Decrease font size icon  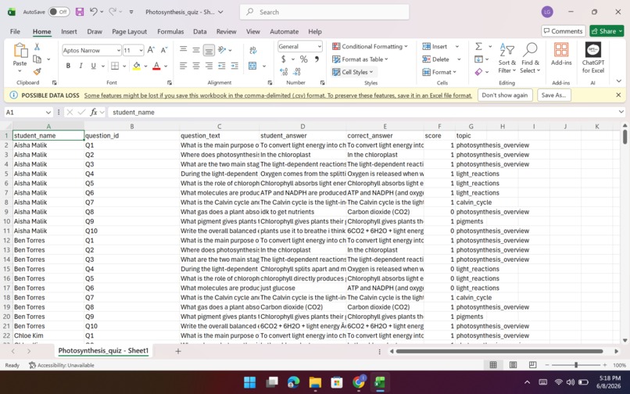tap(164, 50)
